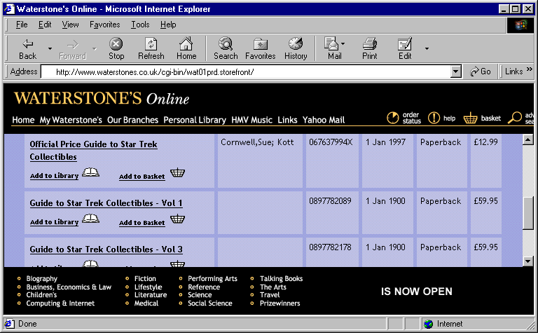Click the page scrollbar up arrow
The image size is (538, 335).
[527, 139]
